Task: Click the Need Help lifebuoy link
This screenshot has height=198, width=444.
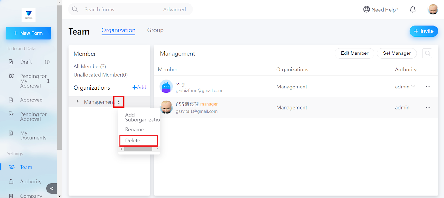Action: (x=381, y=9)
